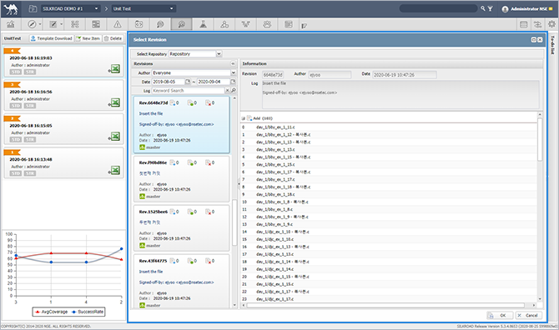Screen dimensions: 559x330
Task: Open the source code folder icon
Action: point(138,24)
